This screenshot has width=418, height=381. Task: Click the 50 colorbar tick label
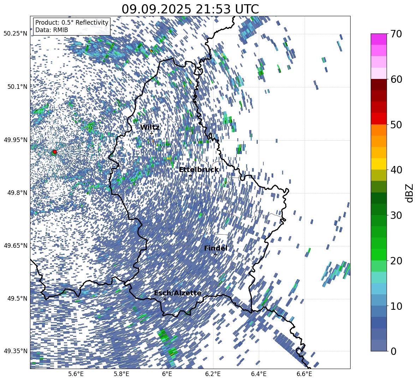pyautogui.click(x=396, y=124)
